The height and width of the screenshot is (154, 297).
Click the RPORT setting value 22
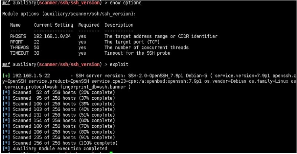click(36, 42)
